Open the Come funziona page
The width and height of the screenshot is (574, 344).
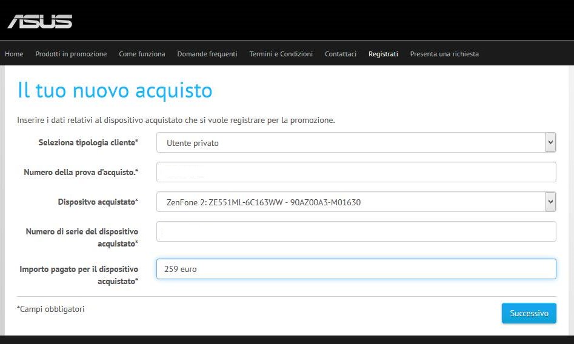click(x=142, y=54)
